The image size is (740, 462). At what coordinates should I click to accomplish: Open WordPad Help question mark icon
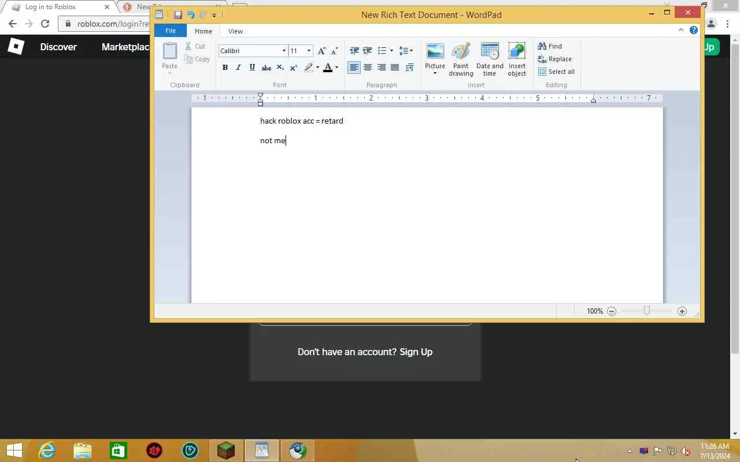coord(694,31)
